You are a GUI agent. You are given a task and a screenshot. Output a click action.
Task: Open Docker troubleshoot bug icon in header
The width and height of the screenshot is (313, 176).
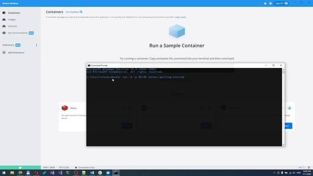click(x=265, y=3)
